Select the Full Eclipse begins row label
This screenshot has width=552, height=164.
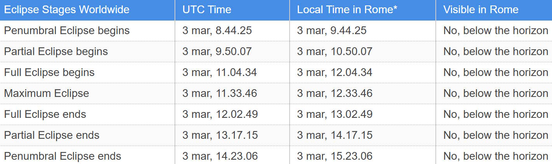pos(49,73)
